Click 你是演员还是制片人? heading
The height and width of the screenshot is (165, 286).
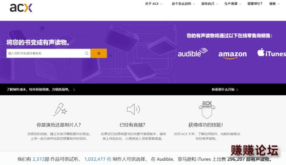coord(59,125)
